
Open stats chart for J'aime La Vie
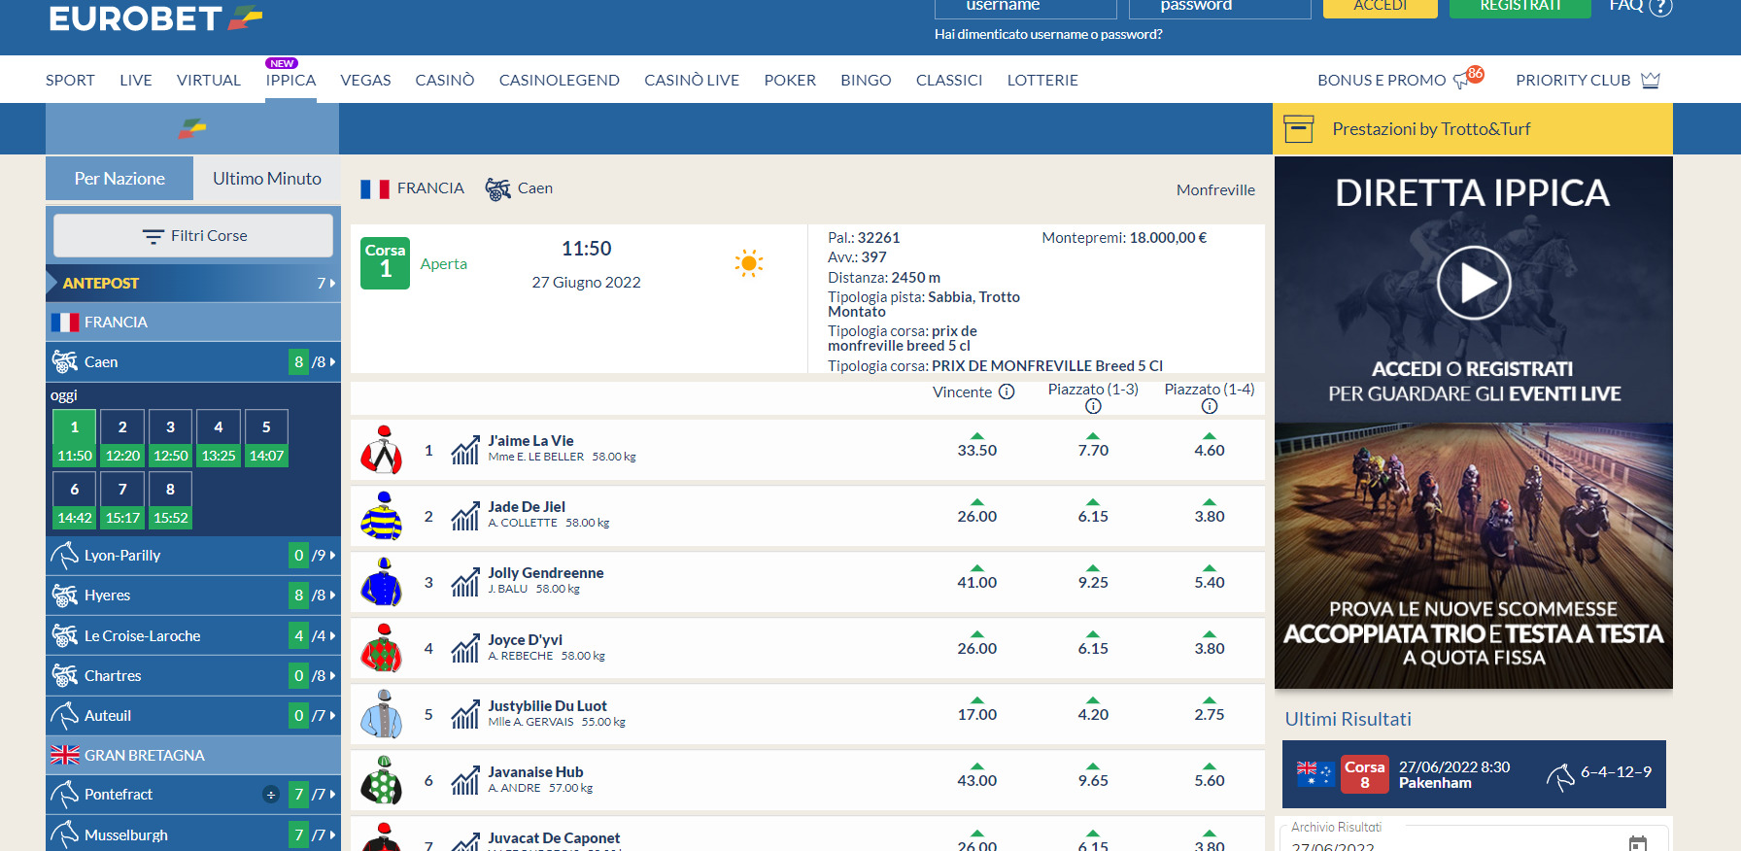click(465, 450)
